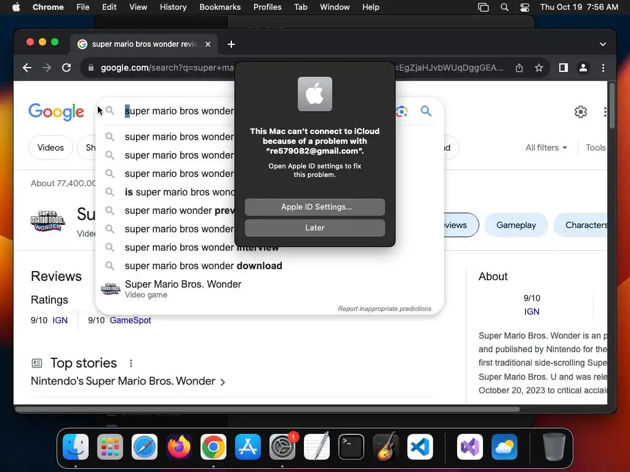Open Terminal from the Dock

coord(351,447)
